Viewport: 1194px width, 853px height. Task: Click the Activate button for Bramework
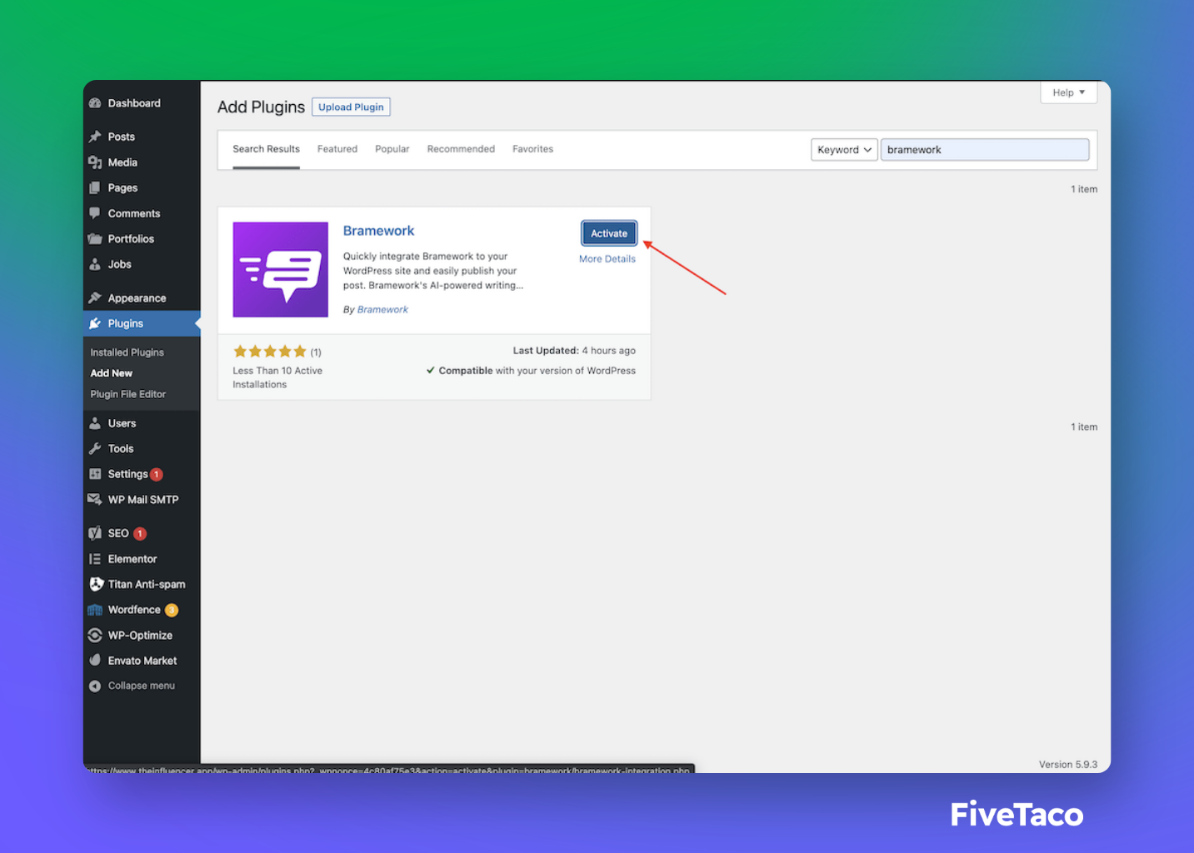[609, 233]
